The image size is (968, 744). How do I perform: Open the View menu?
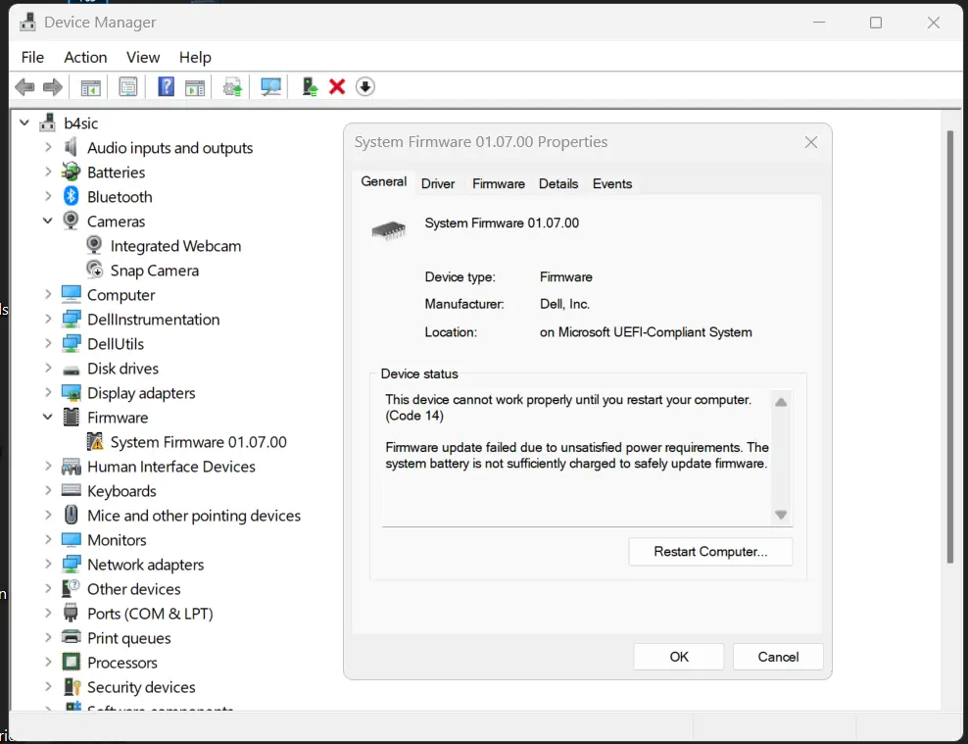pos(143,58)
